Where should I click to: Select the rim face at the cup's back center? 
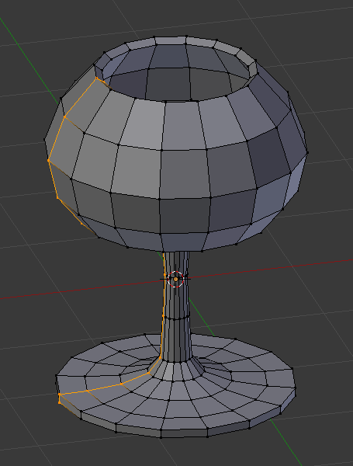tap(171, 40)
